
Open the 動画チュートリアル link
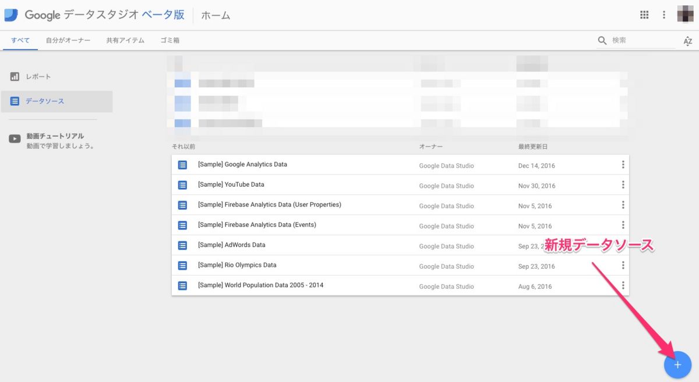[55, 136]
